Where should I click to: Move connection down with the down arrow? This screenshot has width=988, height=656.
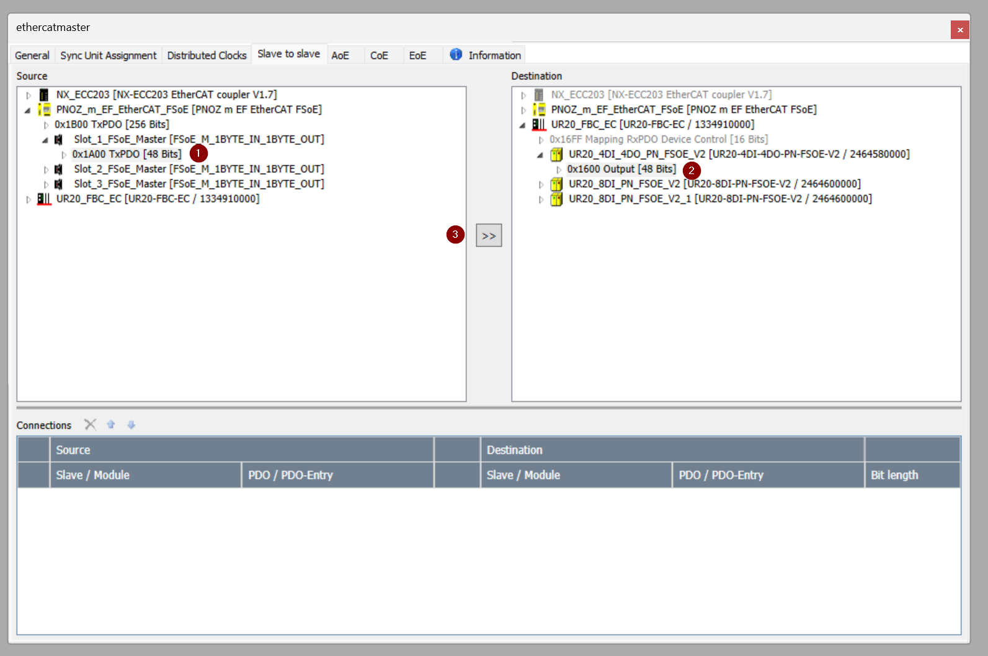pos(131,424)
